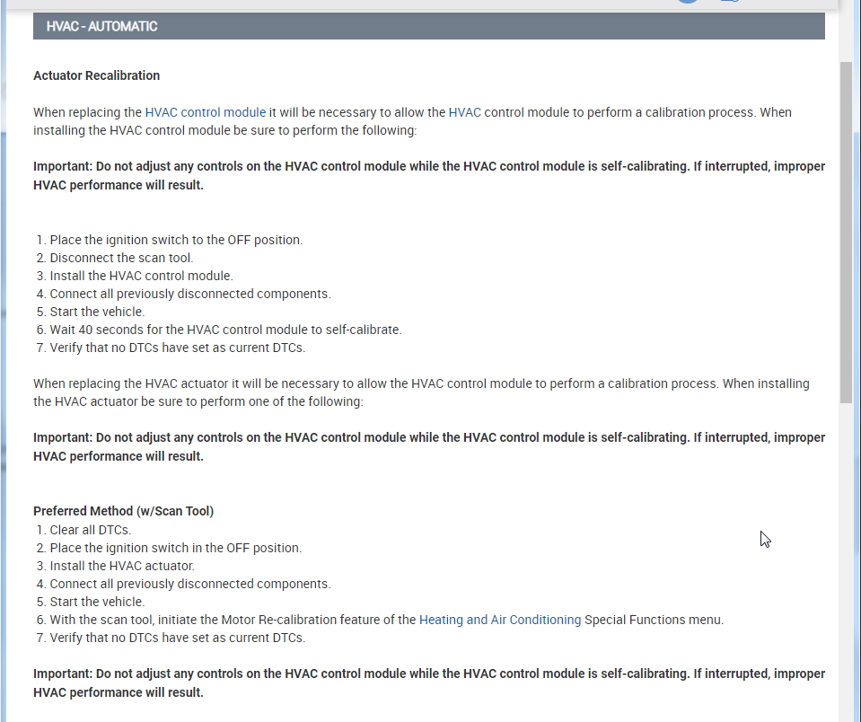The image size is (861, 722).
Task: Click the "Actuator Recalibration" heading
Action: (x=96, y=75)
